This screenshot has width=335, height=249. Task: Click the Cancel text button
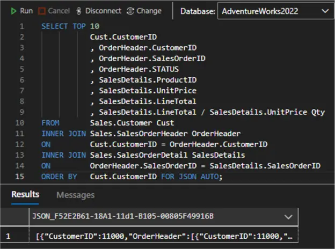pos(59,11)
